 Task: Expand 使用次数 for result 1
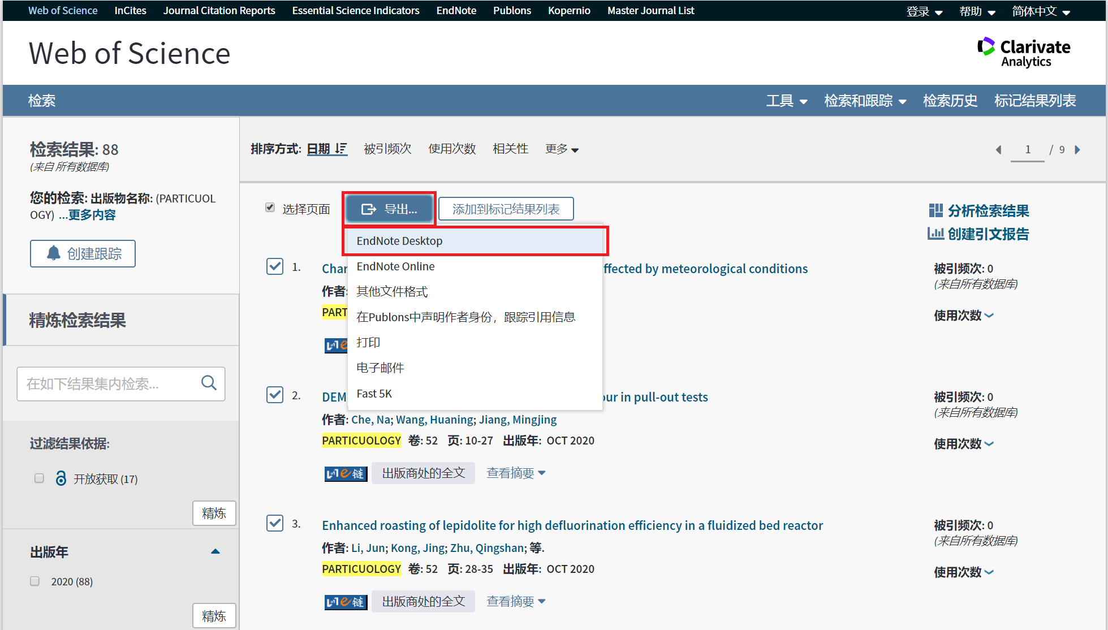[963, 315]
